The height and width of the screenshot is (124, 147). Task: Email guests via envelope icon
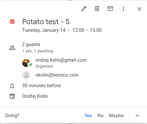pos(110,9)
